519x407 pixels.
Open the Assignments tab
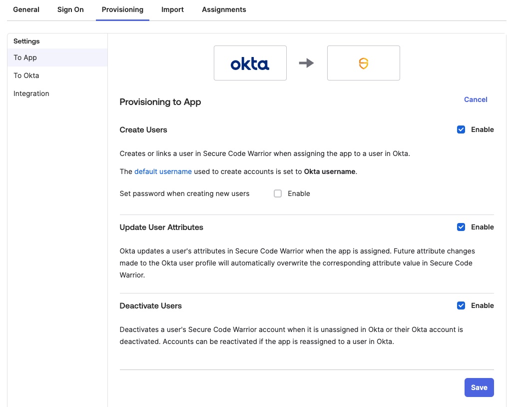coord(224,9)
